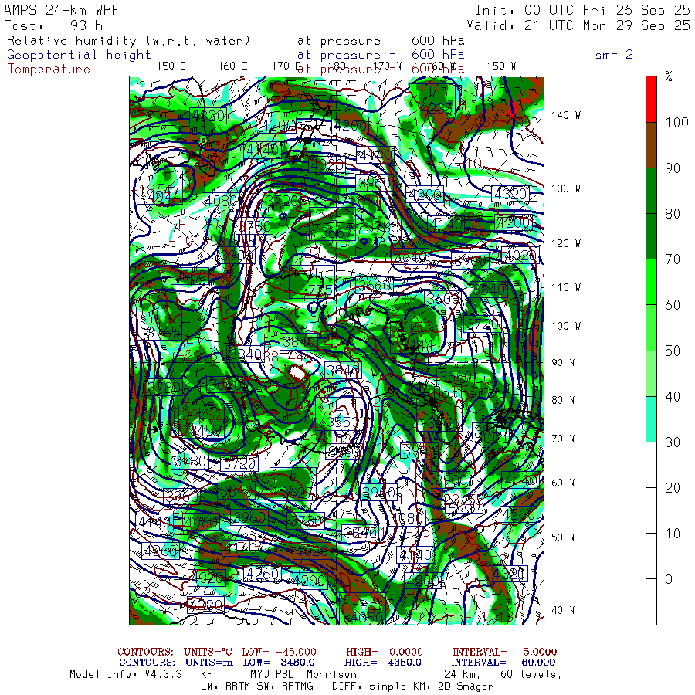Viewport: 695px width, 695px height.
Task: Click the '70 W' longitude label
Action: [563, 439]
